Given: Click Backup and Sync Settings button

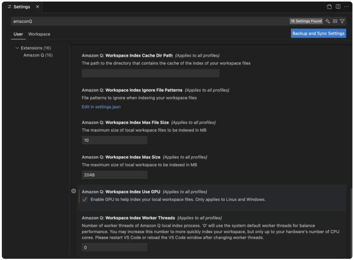Looking at the screenshot, I should (318, 33).
